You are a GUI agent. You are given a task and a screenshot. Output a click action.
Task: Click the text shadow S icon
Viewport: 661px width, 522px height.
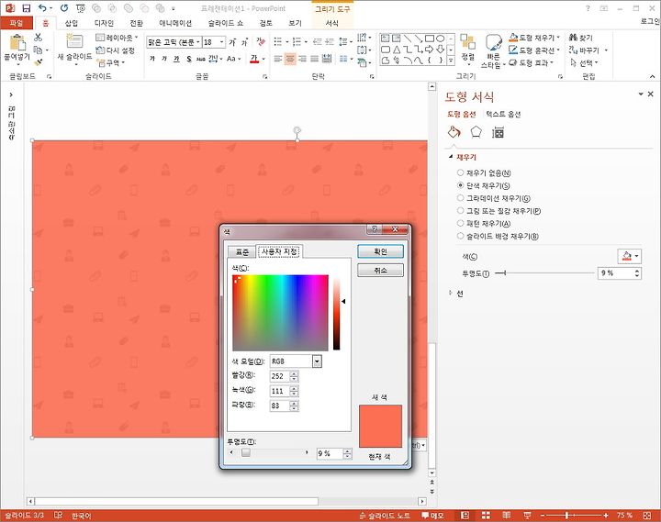coord(189,59)
